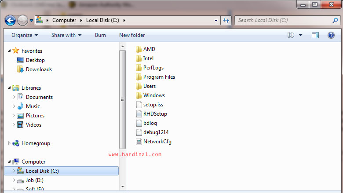Collapse the Computer node
This screenshot has width=343, height=193.
point(9,161)
